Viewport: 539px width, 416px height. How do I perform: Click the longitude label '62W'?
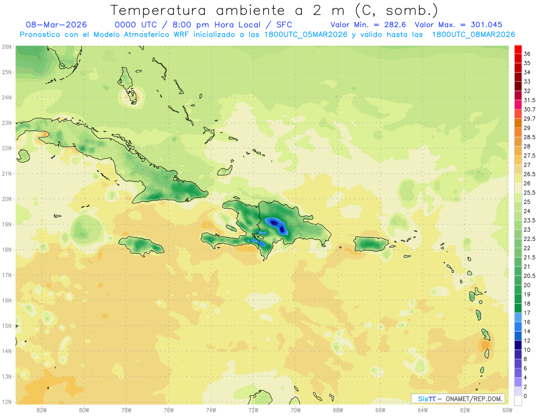click(465, 410)
